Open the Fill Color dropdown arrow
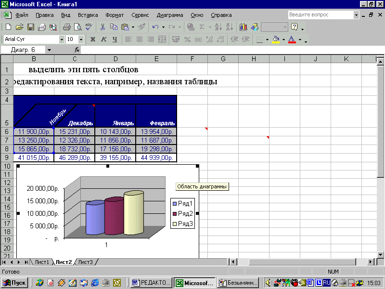The image size is (385, 289). [x=283, y=39]
